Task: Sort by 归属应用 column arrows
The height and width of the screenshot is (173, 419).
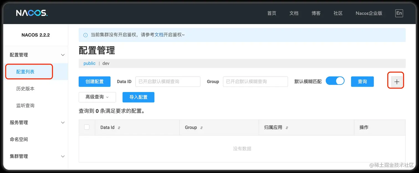Action: point(287,128)
